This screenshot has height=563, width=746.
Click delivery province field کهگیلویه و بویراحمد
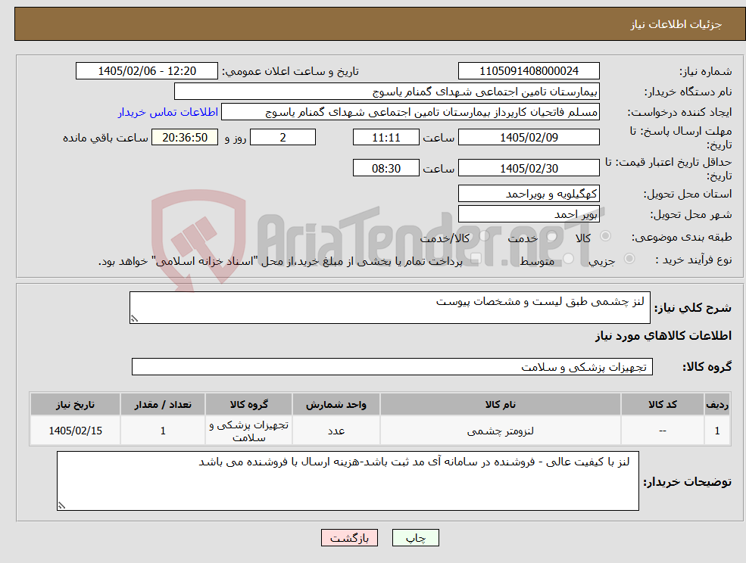pyautogui.click(x=529, y=194)
